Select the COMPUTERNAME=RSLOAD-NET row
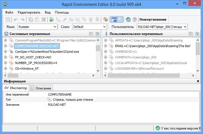 37,46
